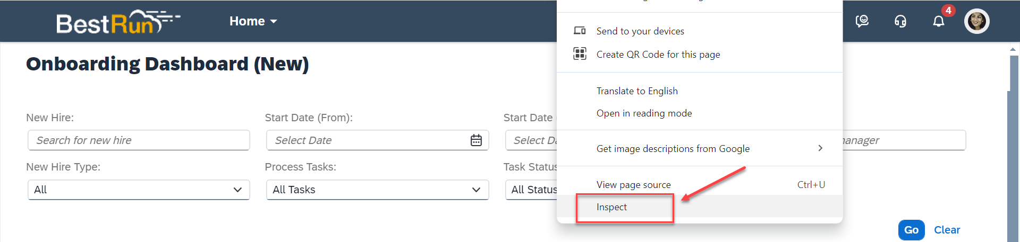Open the All Status dropdown
The image size is (1020, 242).
(531, 190)
